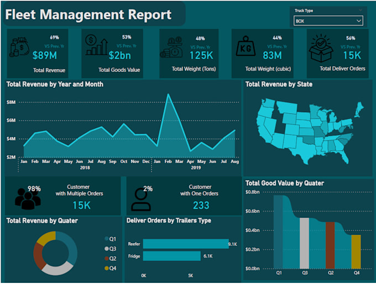Screen dimensions: 376x284
Task: Click the 2018 year axis label
Action: (x=85, y=168)
